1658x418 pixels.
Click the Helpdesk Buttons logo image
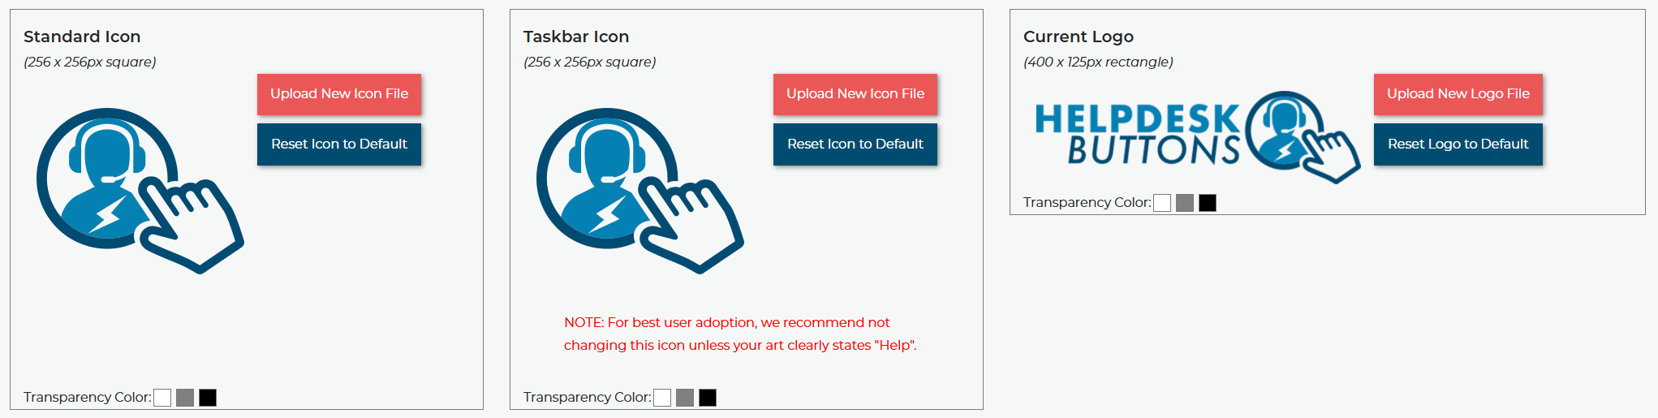pos(1197,136)
